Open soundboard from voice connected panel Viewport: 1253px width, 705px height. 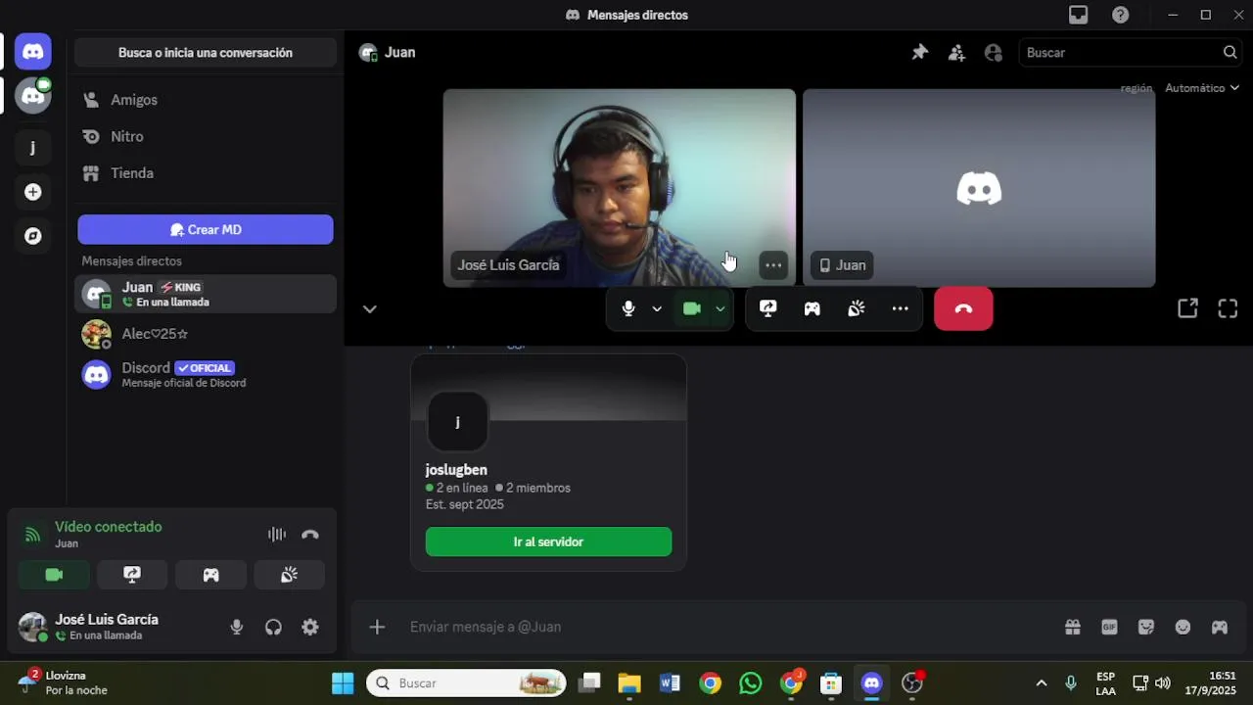[289, 575]
